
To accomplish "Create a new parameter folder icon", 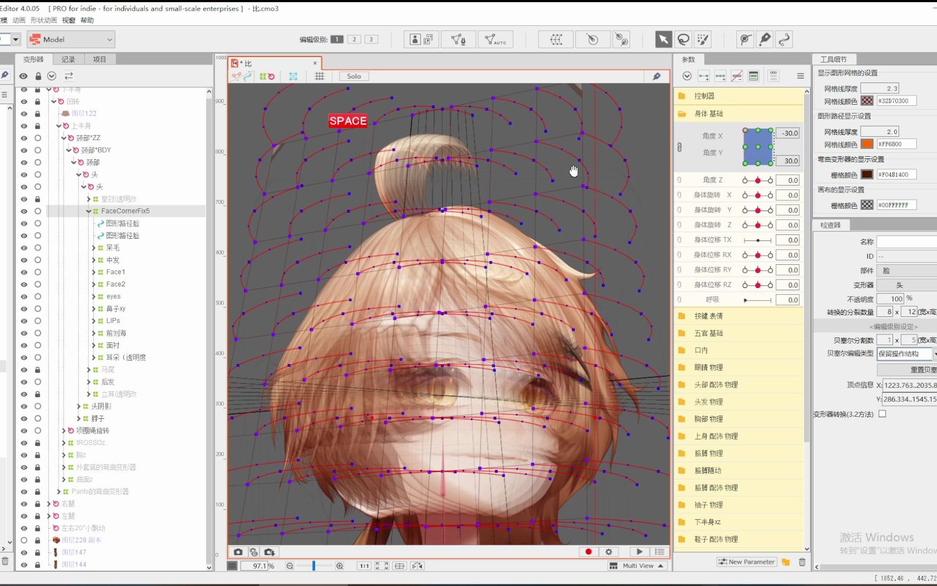I will tap(786, 562).
